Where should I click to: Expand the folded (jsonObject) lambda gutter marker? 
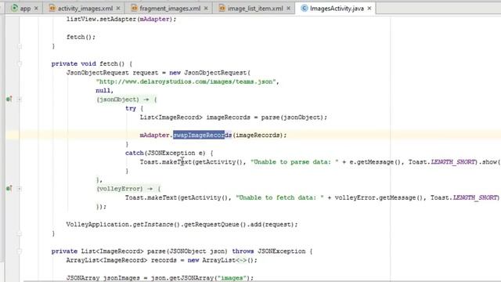pos(20,99)
